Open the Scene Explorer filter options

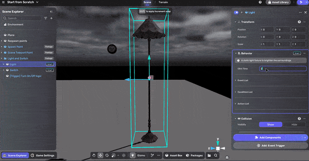(46, 18)
